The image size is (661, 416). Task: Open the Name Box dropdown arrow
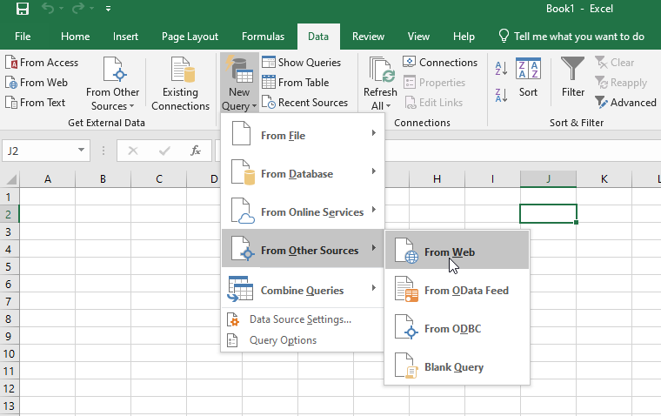coord(82,151)
